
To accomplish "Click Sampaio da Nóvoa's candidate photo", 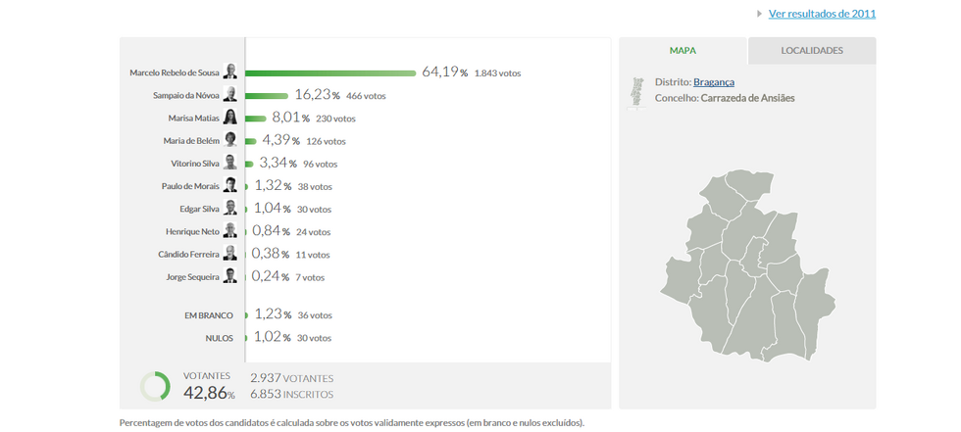I will coord(230,94).
